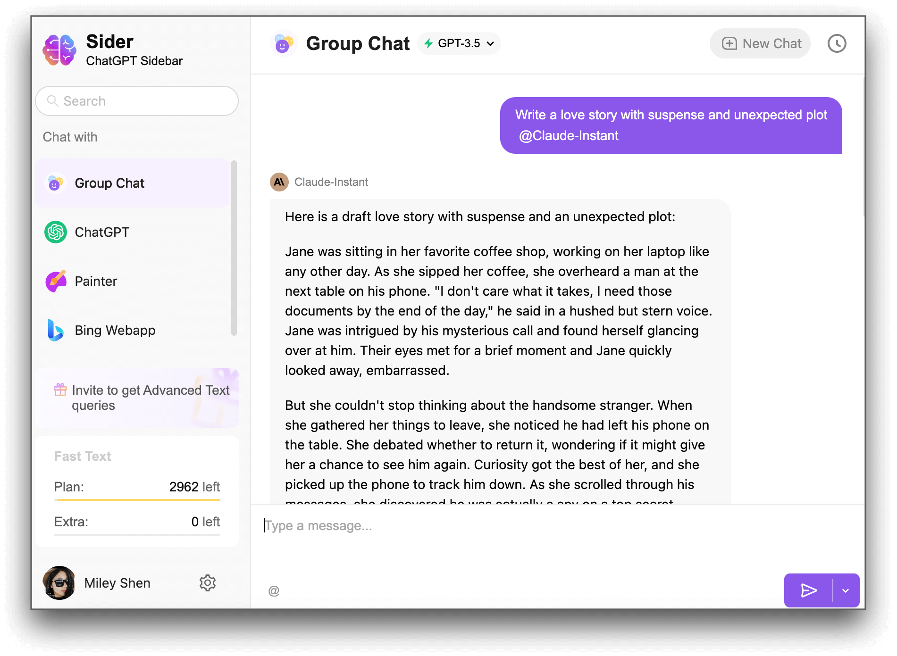Open settings gear next to Miley Shen
This screenshot has width=897, height=656.
tap(208, 583)
